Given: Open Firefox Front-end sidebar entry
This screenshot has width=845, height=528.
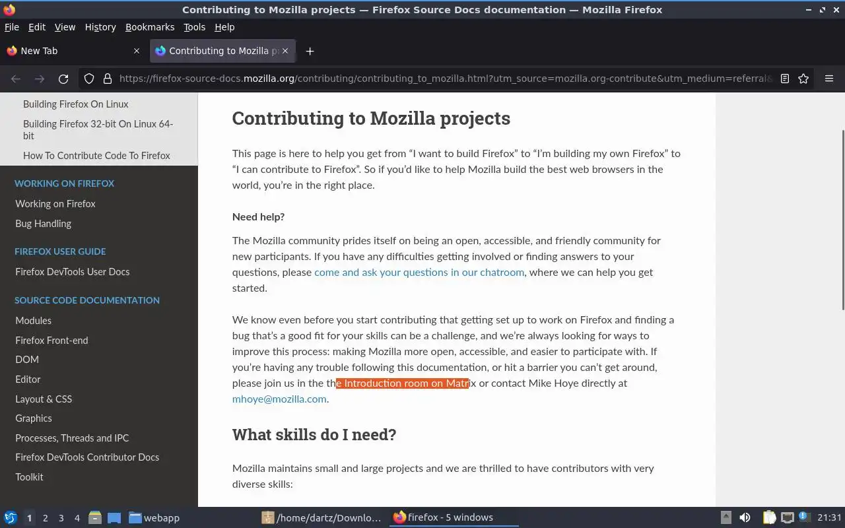Looking at the screenshot, I should [x=51, y=341].
